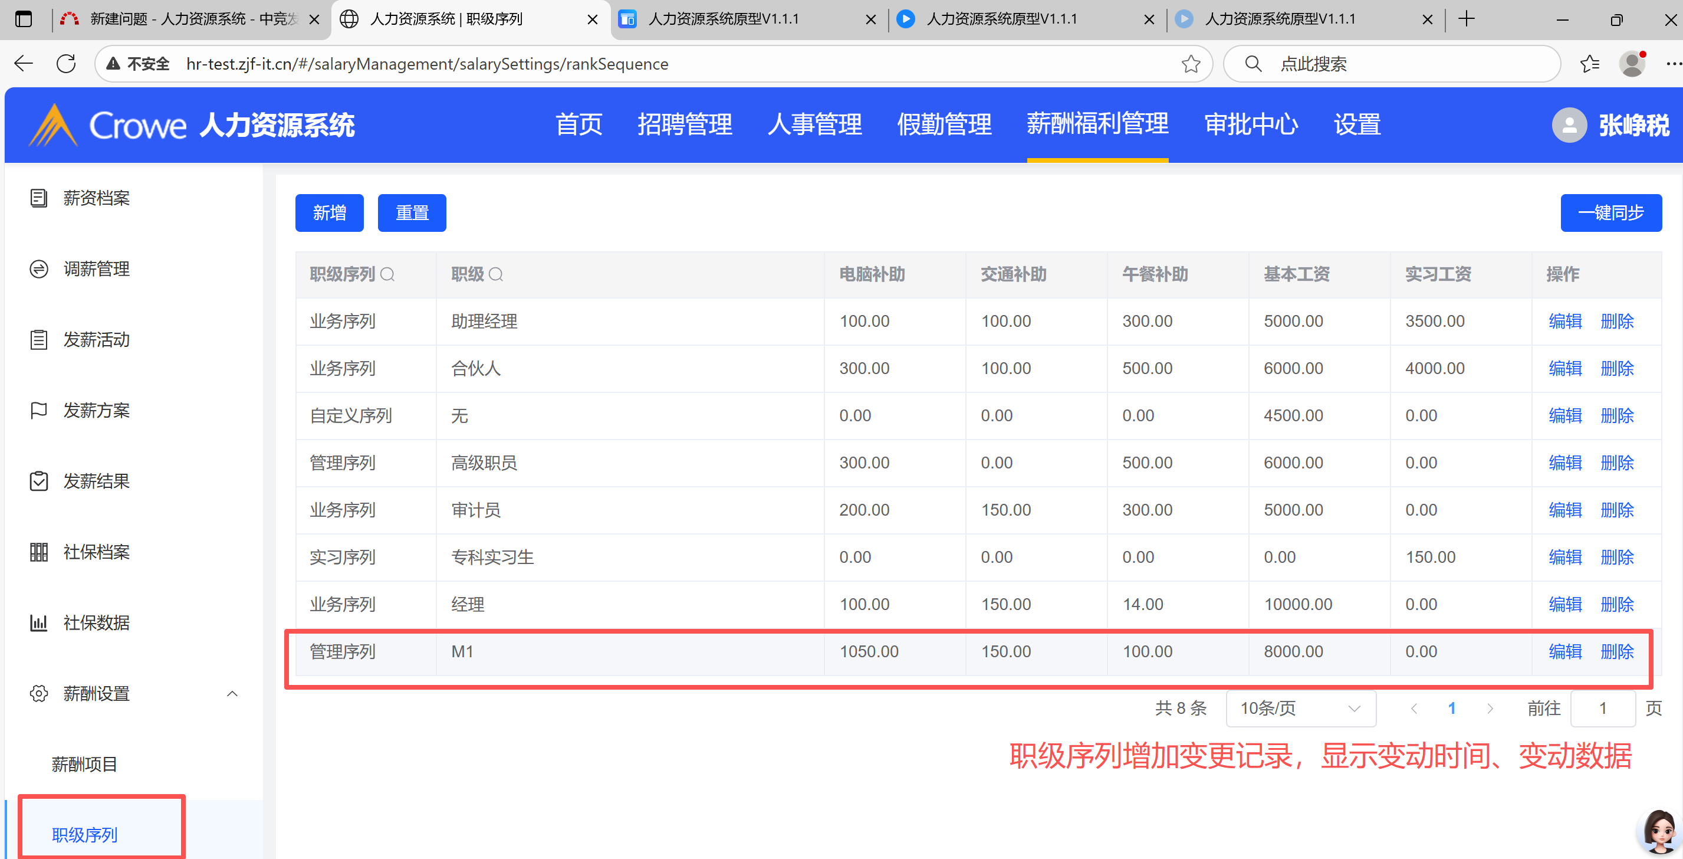Click the browser refresh icon
The image size is (1683, 859).
coord(66,63)
